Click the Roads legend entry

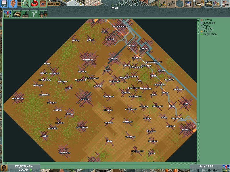tap(206, 26)
